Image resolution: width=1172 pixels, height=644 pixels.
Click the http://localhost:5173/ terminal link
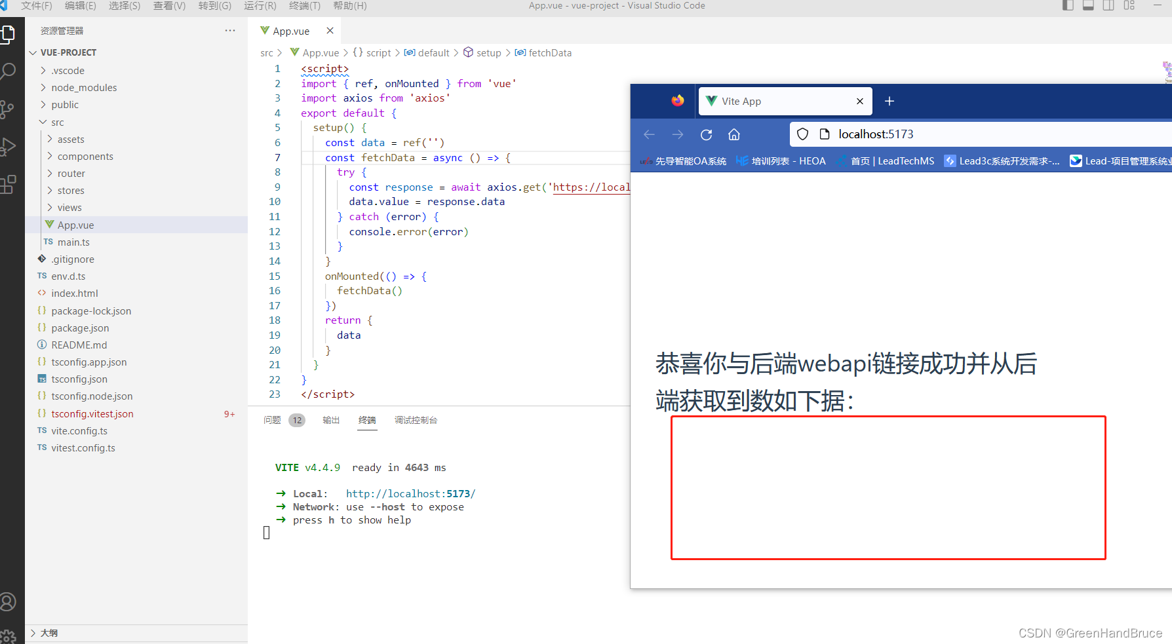click(x=410, y=494)
